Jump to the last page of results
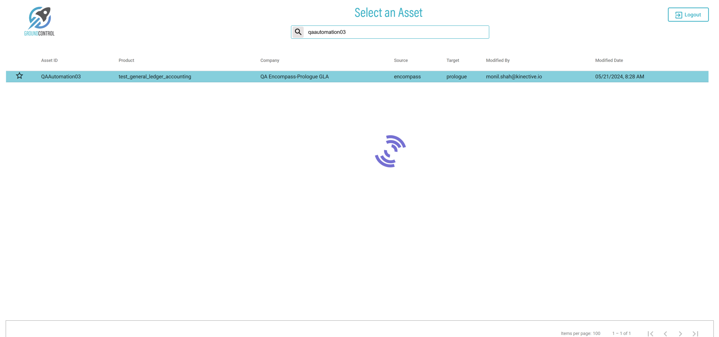The image size is (719, 337). coord(695,333)
